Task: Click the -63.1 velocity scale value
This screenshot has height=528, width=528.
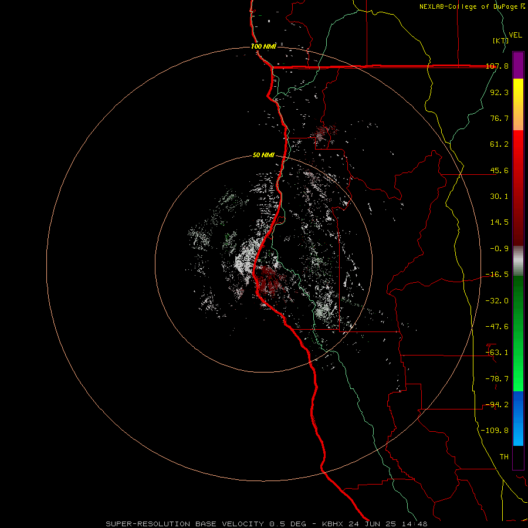Action: click(x=497, y=353)
